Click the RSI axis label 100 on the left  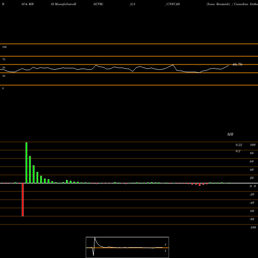pos(4,47)
